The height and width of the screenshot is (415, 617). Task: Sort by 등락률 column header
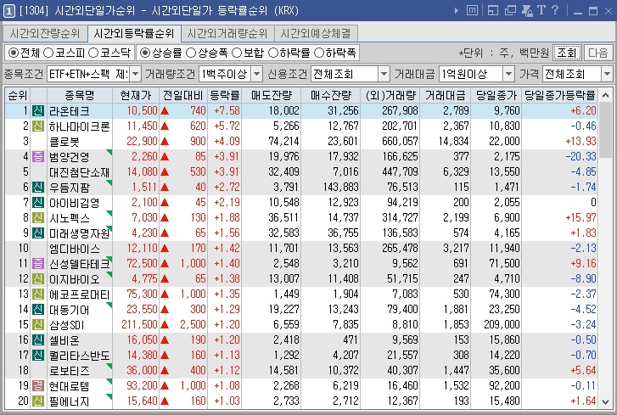[224, 95]
